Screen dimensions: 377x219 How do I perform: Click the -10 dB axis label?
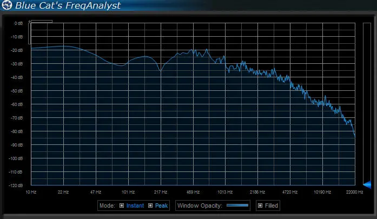pos(17,37)
